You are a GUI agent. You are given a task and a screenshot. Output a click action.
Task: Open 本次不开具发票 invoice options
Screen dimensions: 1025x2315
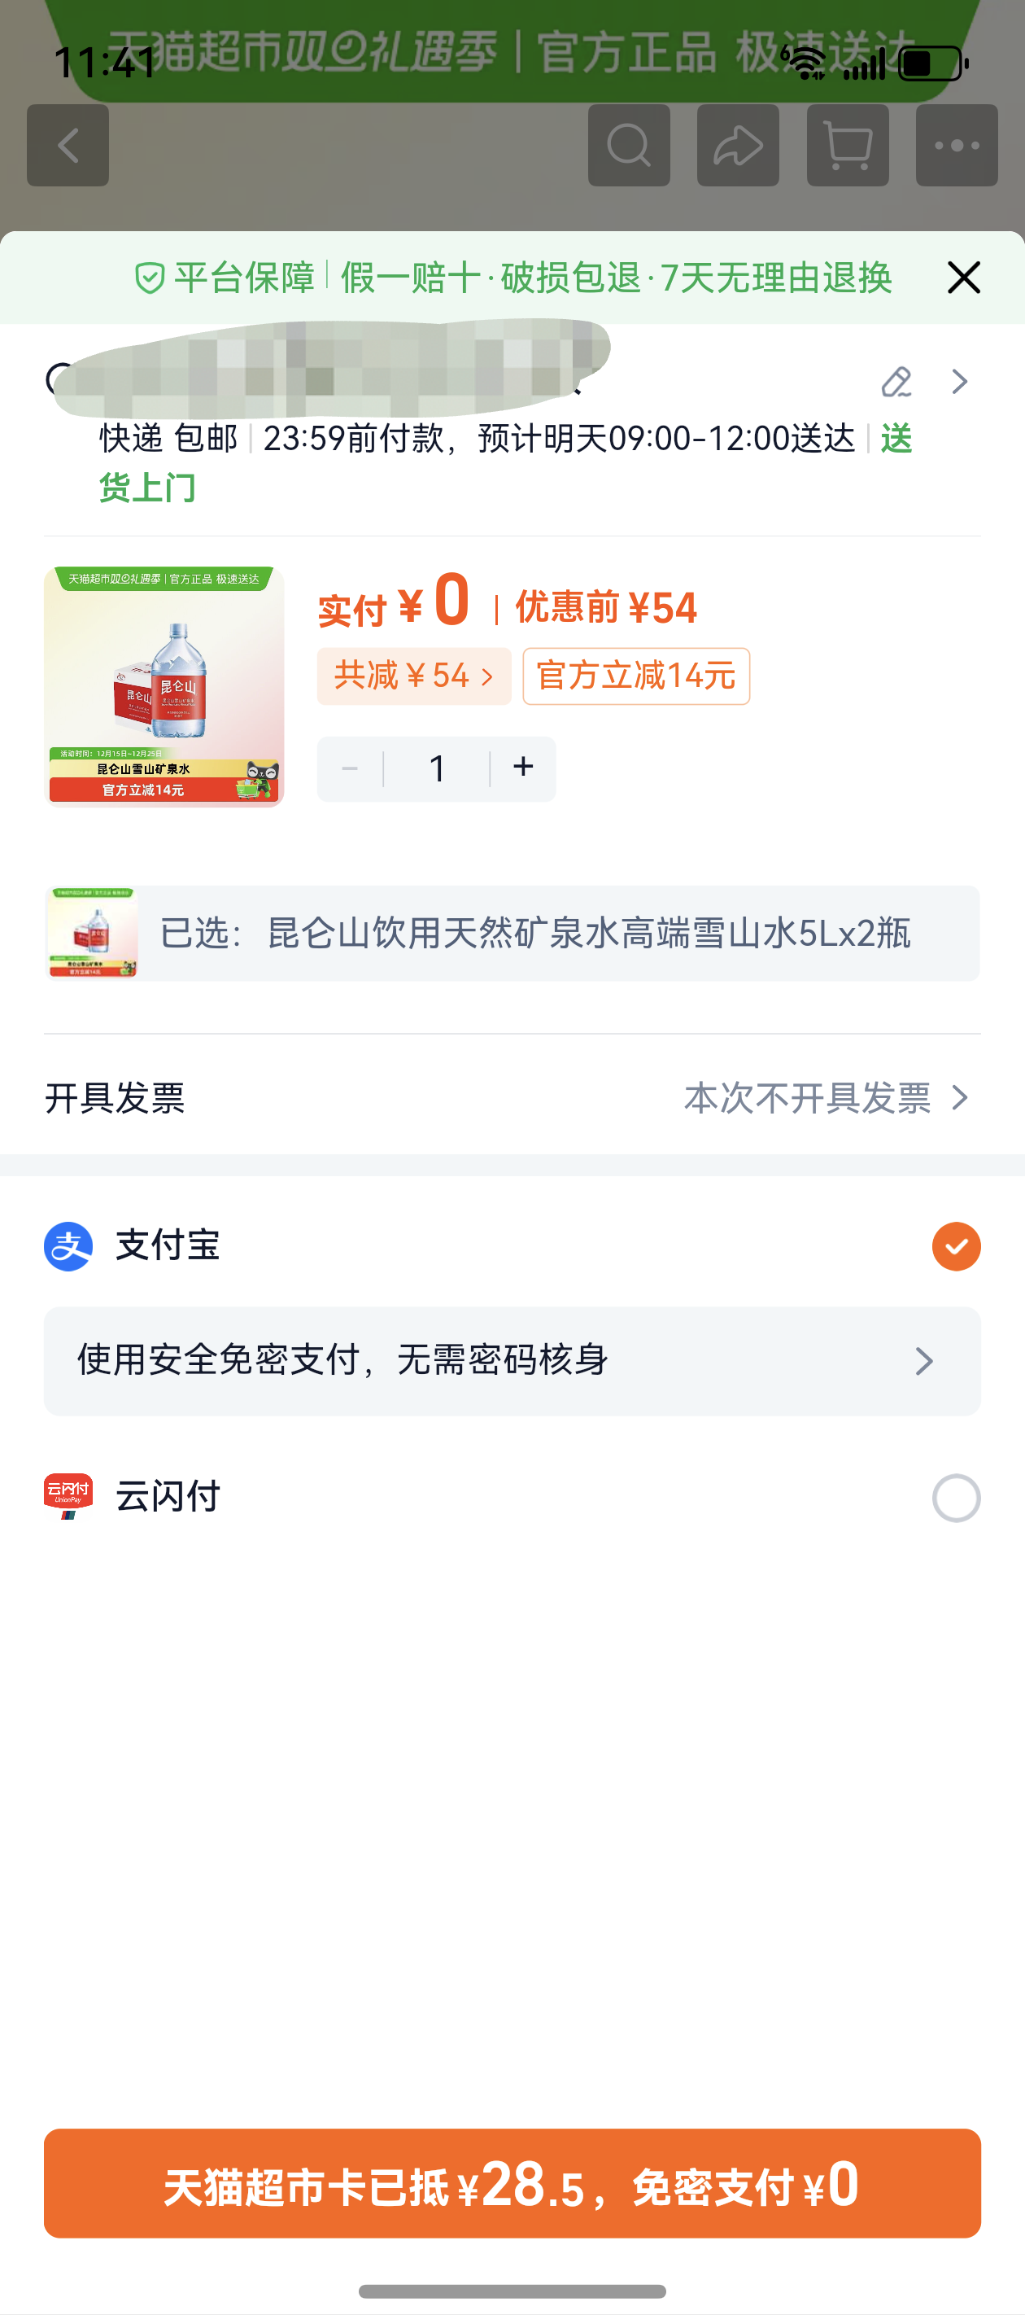point(825,1098)
